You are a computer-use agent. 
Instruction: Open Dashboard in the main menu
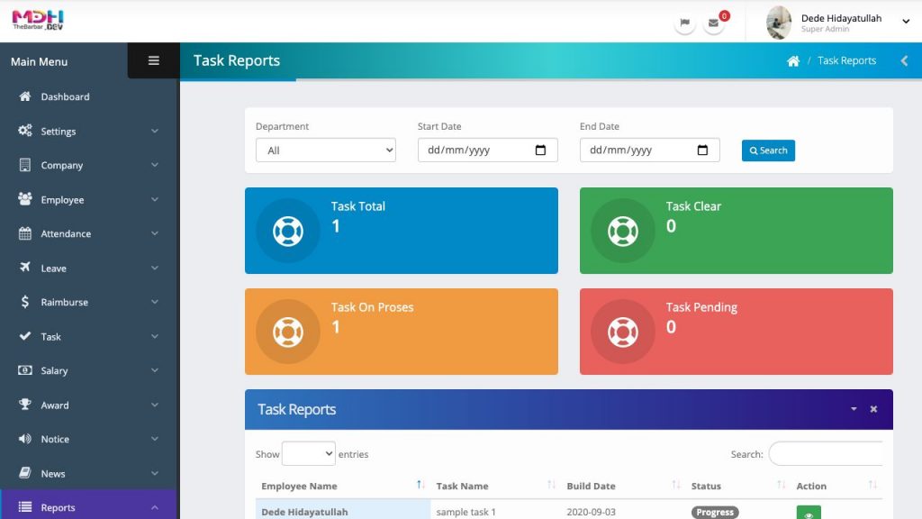click(x=65, y=96)
